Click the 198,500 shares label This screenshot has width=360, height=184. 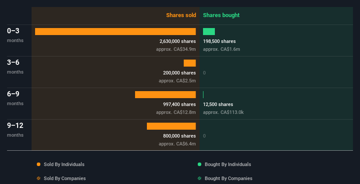pos(219,42)
